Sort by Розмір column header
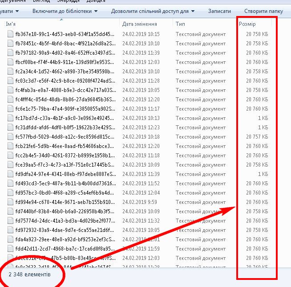Viewport: 291px width, 287px height. click(x=247, y=24)
